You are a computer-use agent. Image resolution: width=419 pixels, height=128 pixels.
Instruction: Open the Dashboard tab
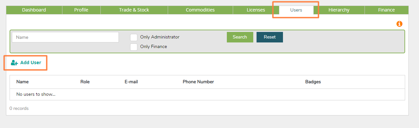coord(34,10)
